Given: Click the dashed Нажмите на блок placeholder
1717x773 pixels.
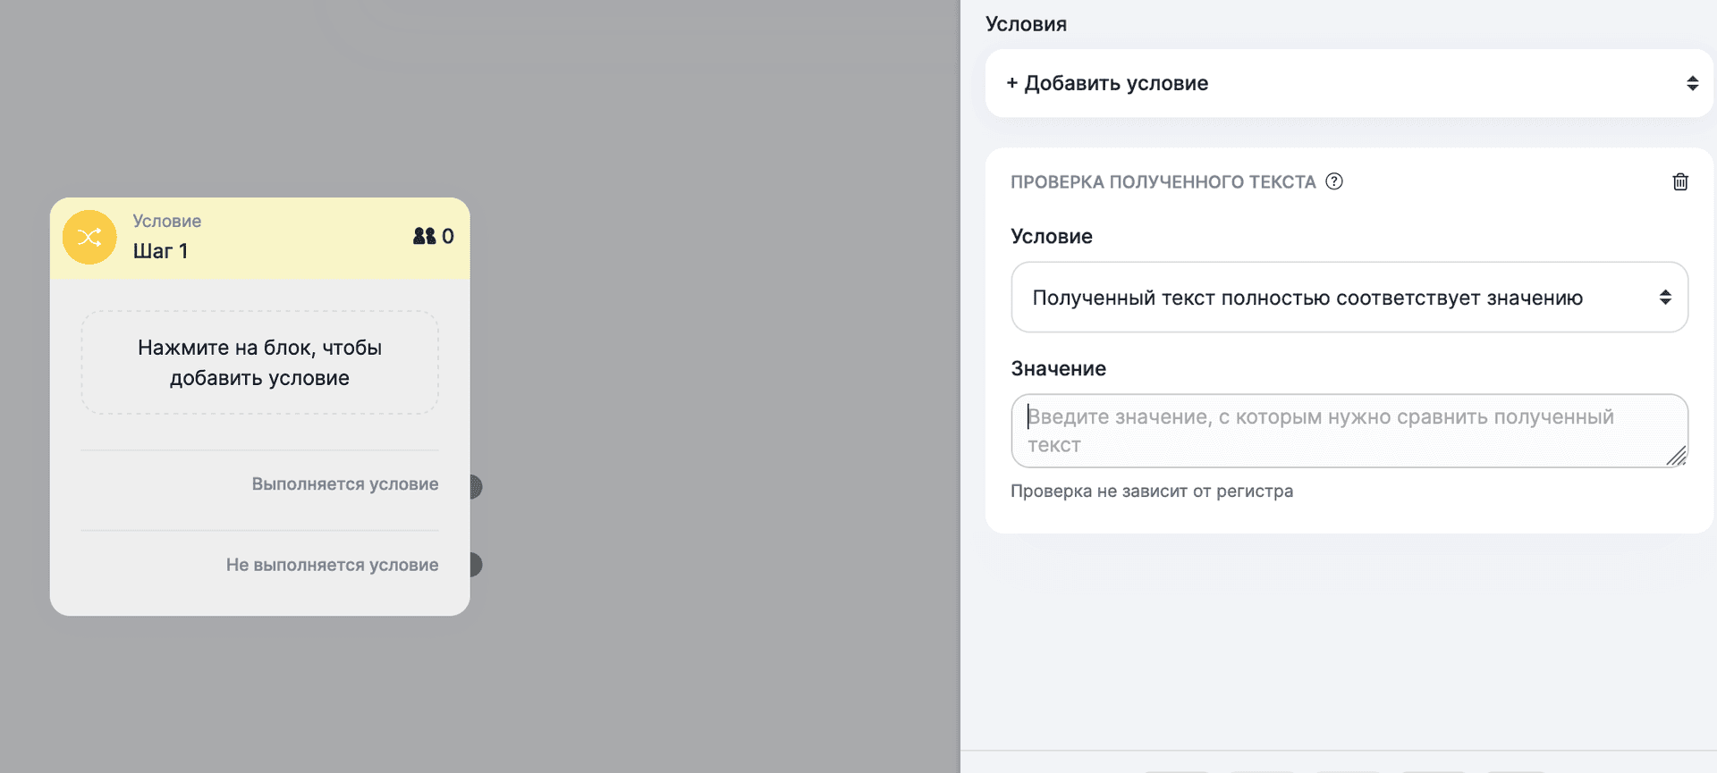Looking at the screenshot, I should pos(259,363).
